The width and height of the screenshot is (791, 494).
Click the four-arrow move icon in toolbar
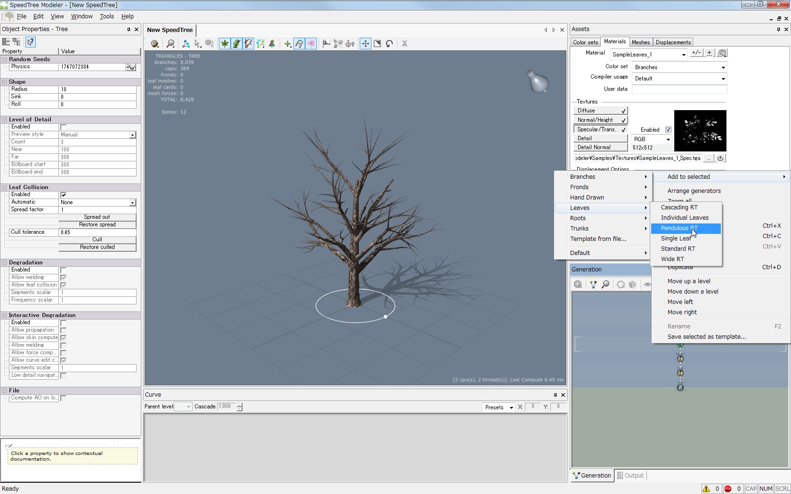365,44
